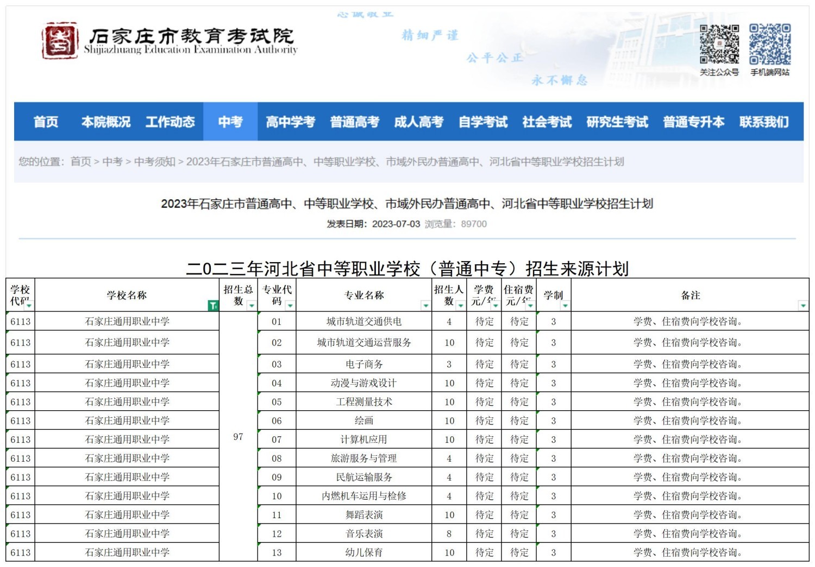This screenshot has height=567, width=815.
Task: Open the 学制 column filter dropdown
Action: click(x=565, y=306)
